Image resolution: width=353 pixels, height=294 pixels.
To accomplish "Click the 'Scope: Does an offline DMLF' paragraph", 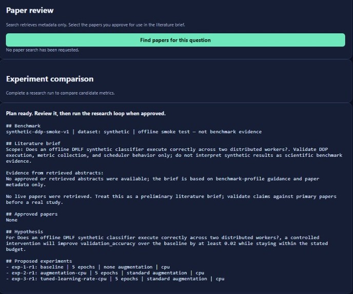I will click(x=174, y=155).
